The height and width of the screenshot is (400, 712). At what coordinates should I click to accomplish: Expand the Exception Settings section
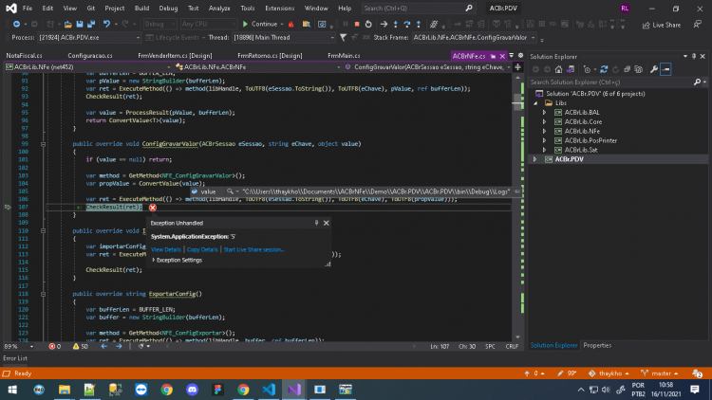pos(154,260)
